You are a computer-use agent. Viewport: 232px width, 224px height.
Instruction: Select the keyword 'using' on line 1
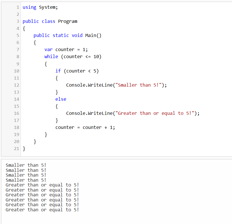(29, 7)
